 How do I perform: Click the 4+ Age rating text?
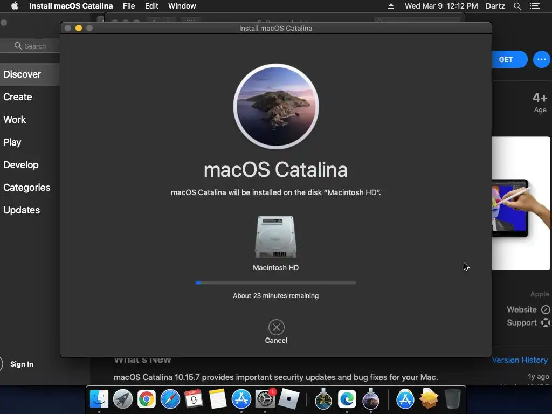point(540,102)
